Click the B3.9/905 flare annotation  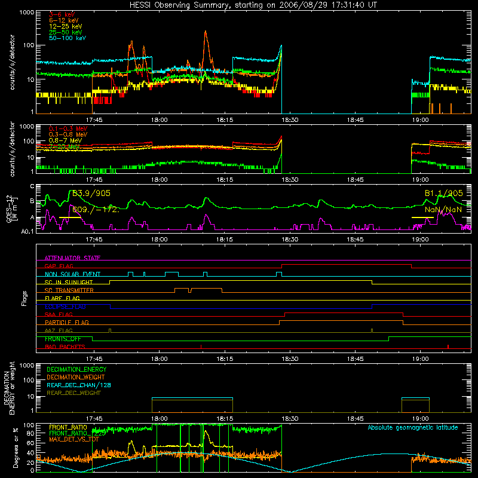point(91,193)
